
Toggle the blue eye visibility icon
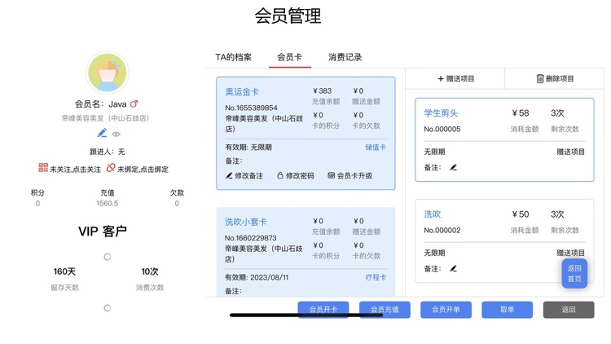pos(116,135)
